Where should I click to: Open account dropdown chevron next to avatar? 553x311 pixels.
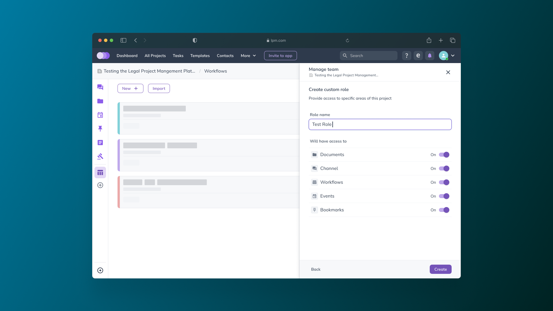[x=453, y=56]
